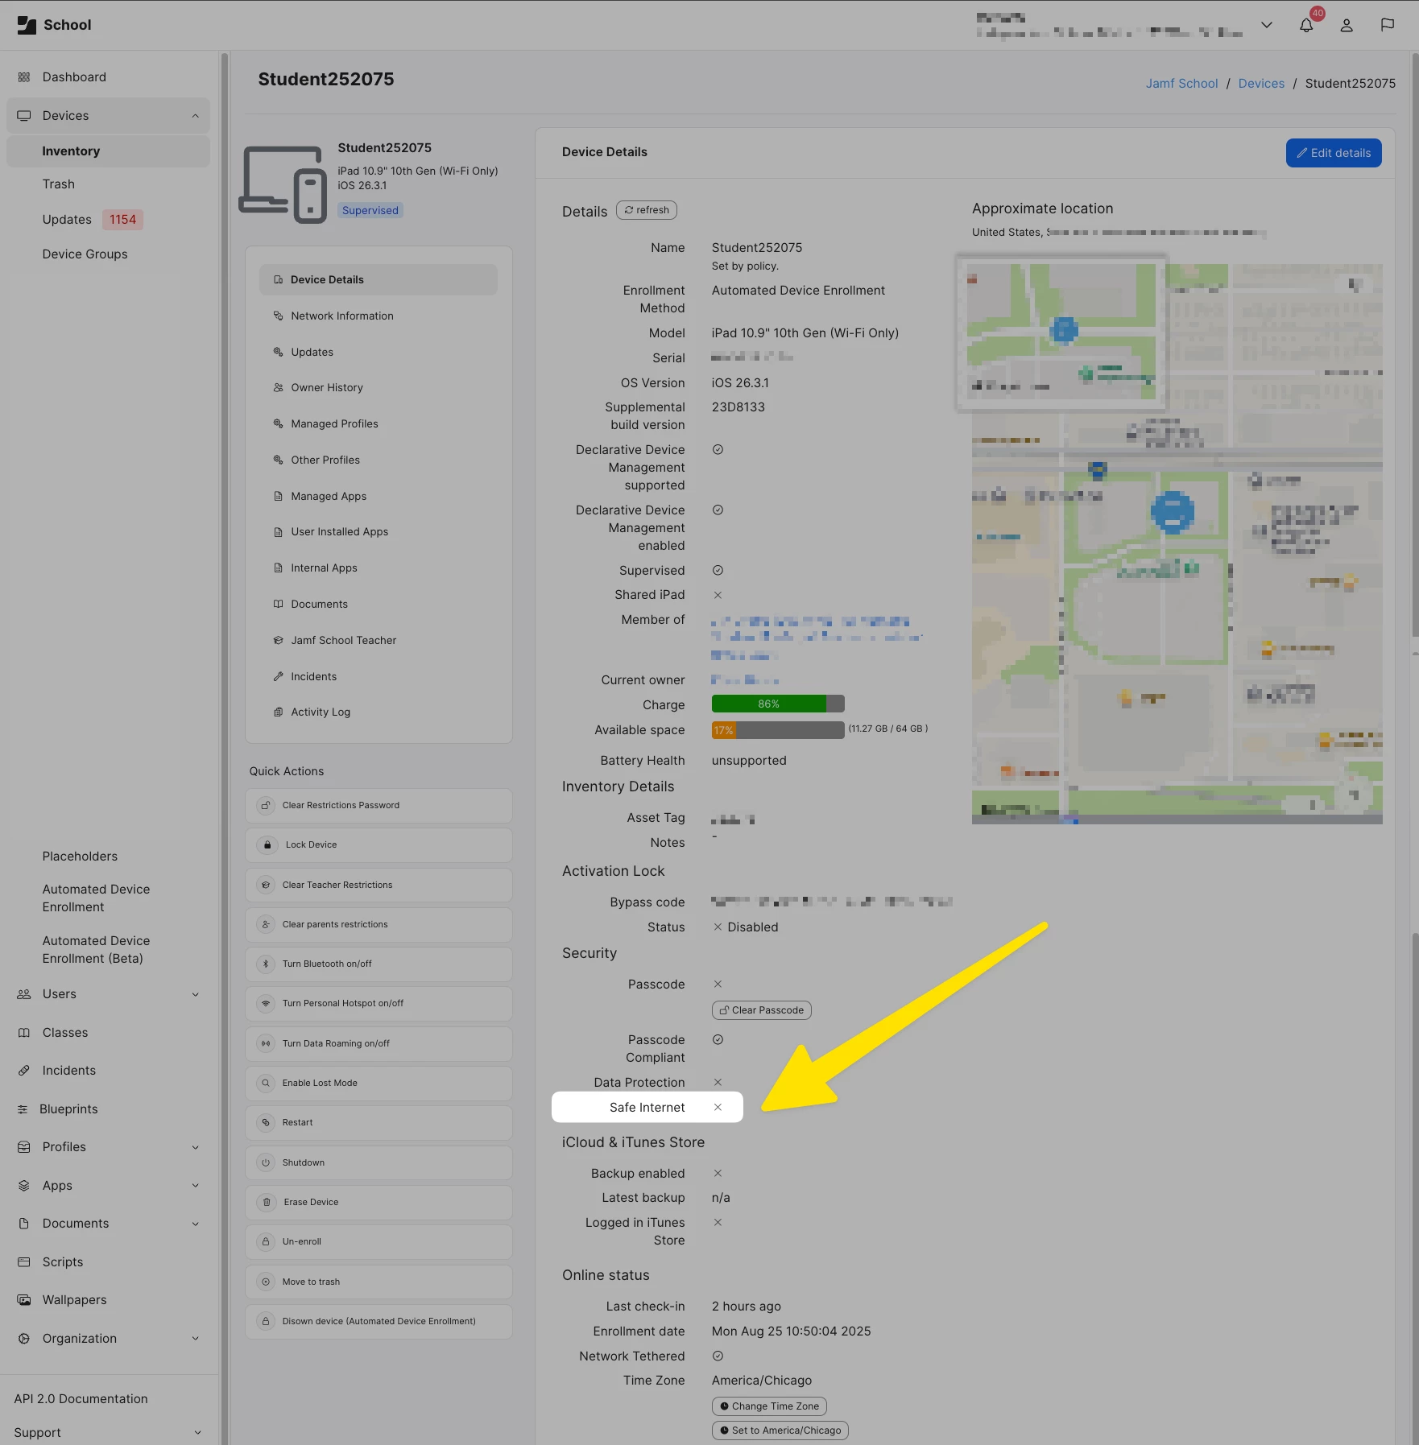
Task: Click the Dashboard grid icon
Action: (x=24, y=77)
